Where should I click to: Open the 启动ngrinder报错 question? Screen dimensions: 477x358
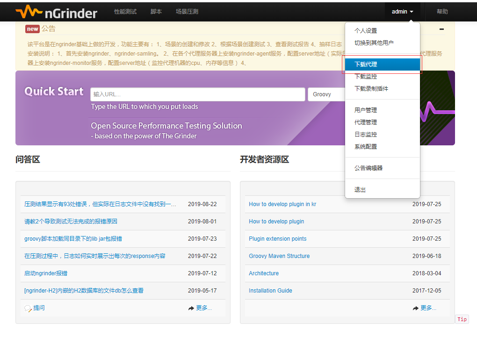coord(46,273)
